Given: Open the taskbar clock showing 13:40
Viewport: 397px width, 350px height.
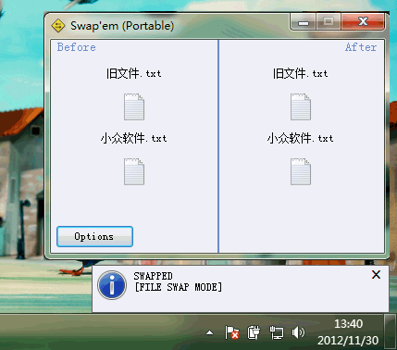Looking at the screenshot, I should tap(348, 332).
